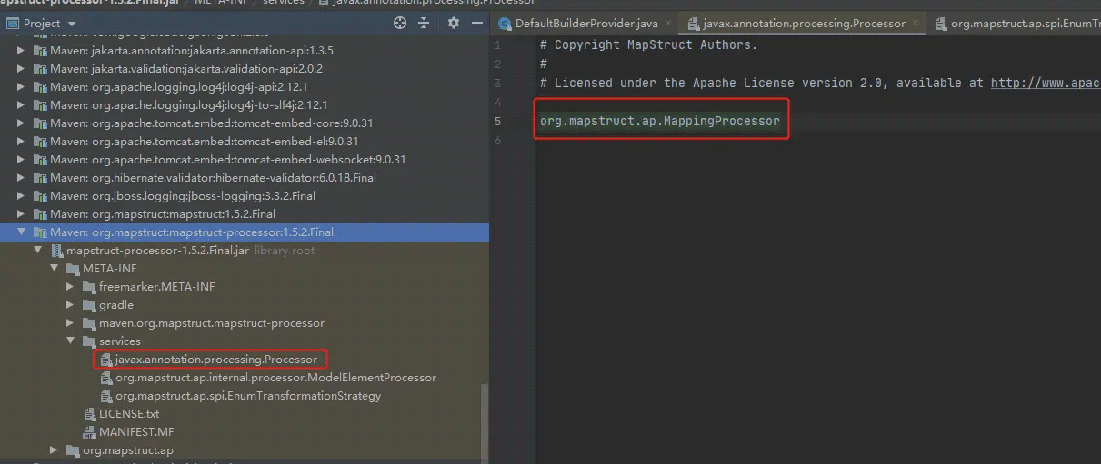Image resolution: width=1101 pixels, height=464 pixels.
Task: Collapse the Maven mapstruct-processor:1.5.2.Final node
Action: pyautogui.click(x=21, y=232)
